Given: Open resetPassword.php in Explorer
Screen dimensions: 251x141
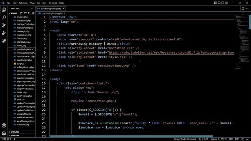Looking at the screenshot, I should [25, 56].
